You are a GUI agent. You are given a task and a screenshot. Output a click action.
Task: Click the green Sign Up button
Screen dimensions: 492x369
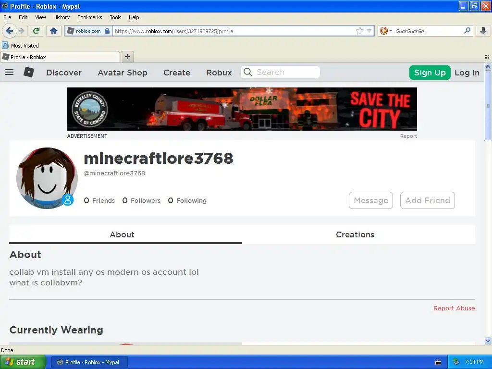click(430, 73)
